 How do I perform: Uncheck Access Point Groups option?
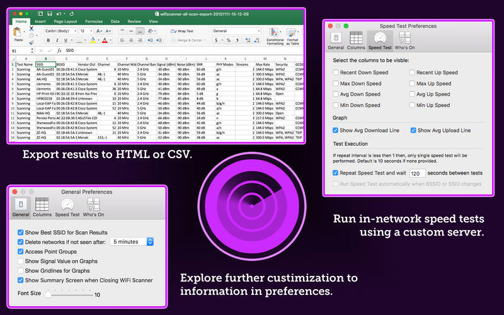pyautogui.click(x=21, y=251)
